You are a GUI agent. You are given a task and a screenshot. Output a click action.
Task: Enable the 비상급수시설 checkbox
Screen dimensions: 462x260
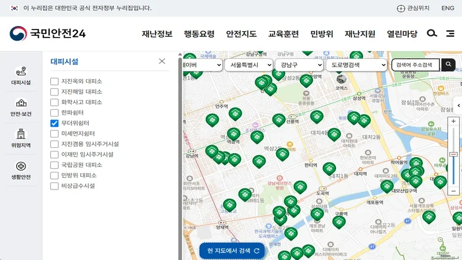[x=54, y=186]
